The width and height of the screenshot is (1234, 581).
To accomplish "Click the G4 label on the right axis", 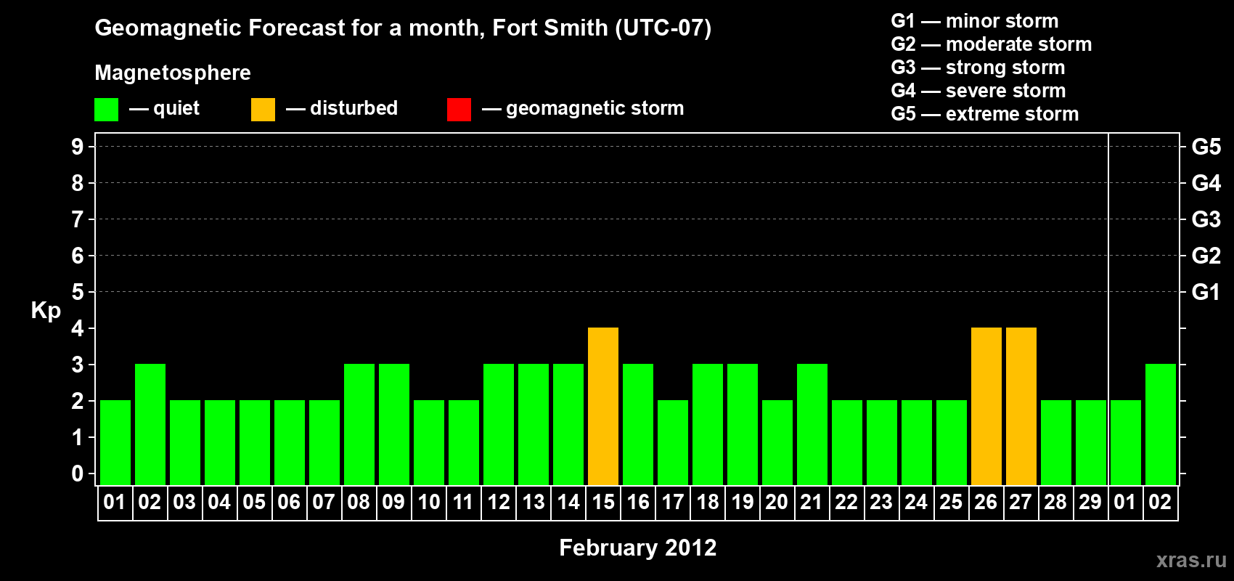I will tap(1206, 183).
